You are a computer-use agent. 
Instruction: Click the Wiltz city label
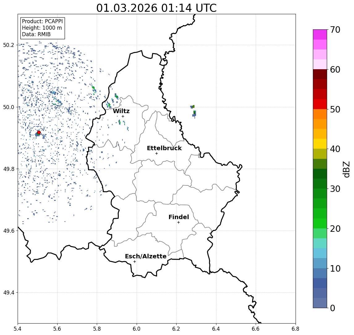point(121,111)
